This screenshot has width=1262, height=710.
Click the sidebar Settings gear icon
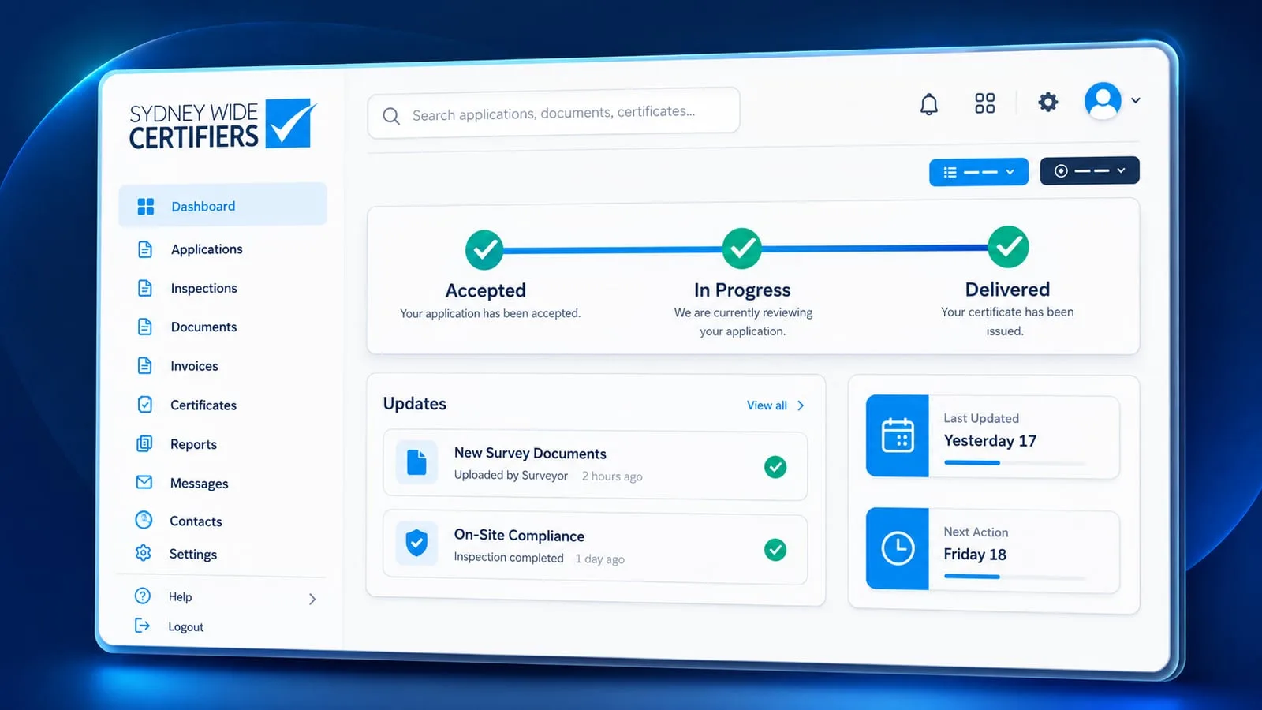point(144,553)
